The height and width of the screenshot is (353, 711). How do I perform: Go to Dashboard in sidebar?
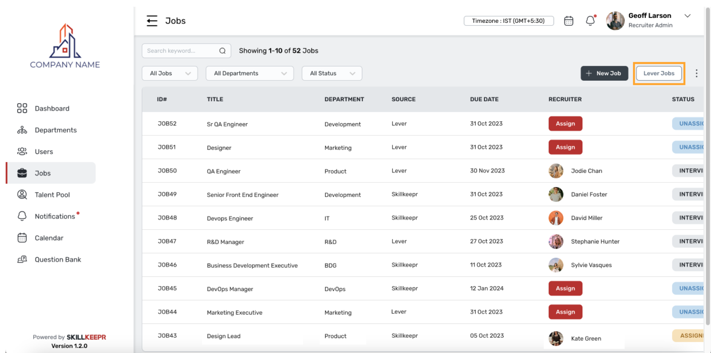pyautogui.click(x=52, y=108)
